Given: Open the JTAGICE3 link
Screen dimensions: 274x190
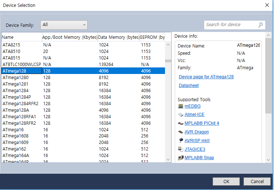Looking at the screenshot, I should click(x=195, y=149).
